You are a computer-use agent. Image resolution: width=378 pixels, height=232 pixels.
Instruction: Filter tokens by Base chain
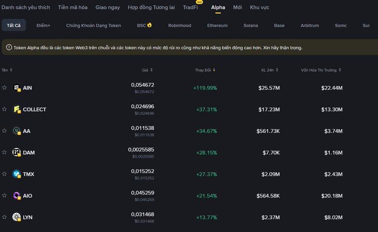[279, 26]
